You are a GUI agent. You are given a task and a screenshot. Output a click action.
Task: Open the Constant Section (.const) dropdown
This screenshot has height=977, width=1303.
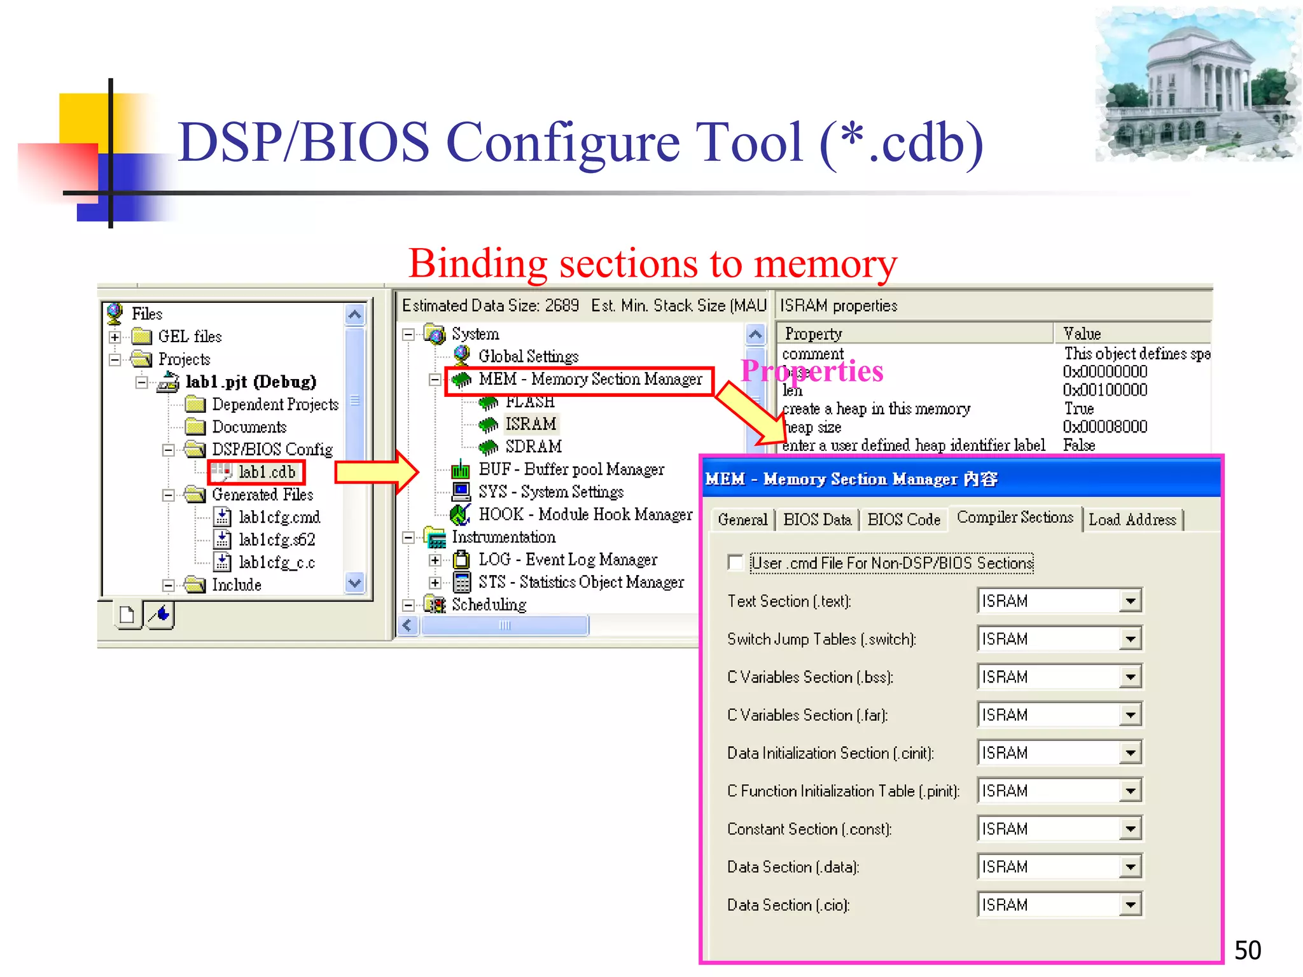(1130, 829)
